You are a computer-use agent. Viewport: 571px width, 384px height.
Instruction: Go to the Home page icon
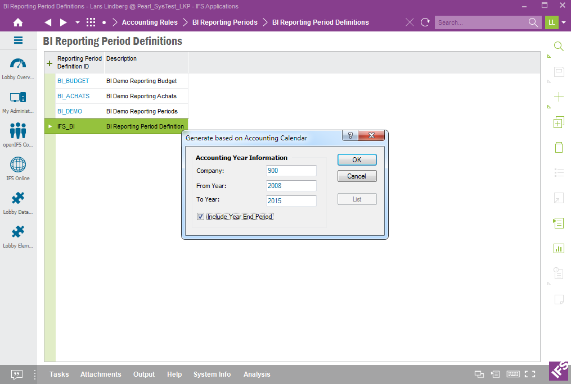click(18, 22)
